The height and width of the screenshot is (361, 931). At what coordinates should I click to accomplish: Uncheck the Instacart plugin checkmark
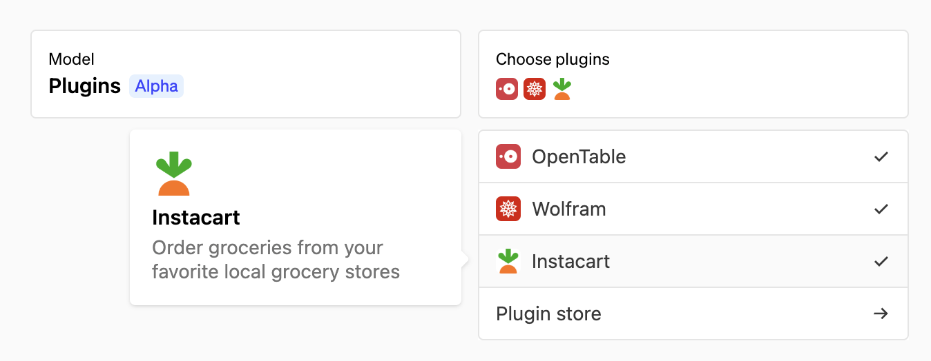[881, 261]
